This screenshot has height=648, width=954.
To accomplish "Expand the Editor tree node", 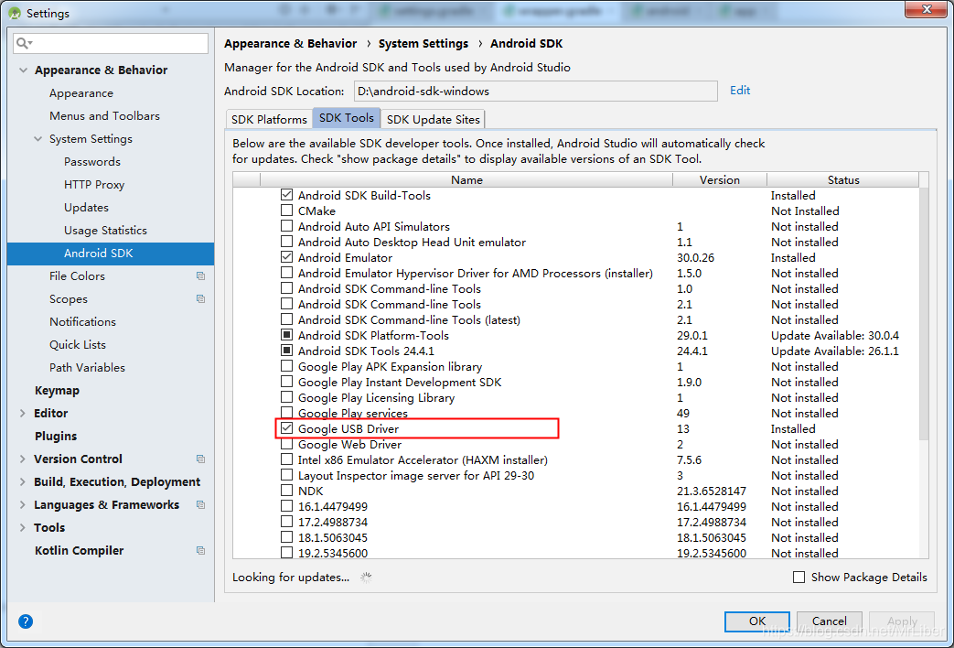I will (x=23, y=414).
